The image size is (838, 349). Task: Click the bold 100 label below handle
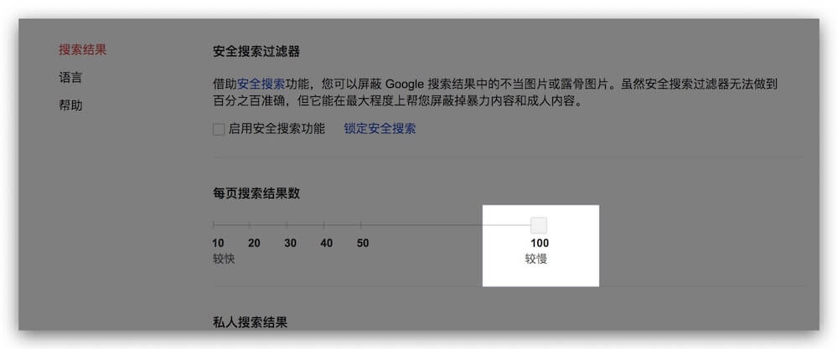(x=539, y=244)
